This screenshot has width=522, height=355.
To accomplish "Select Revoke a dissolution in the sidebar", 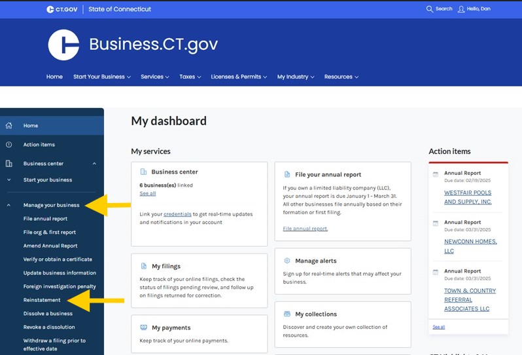I will pos(49,327).
